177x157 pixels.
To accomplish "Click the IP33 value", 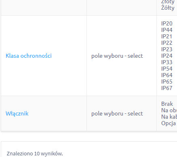I will point(167,62).
